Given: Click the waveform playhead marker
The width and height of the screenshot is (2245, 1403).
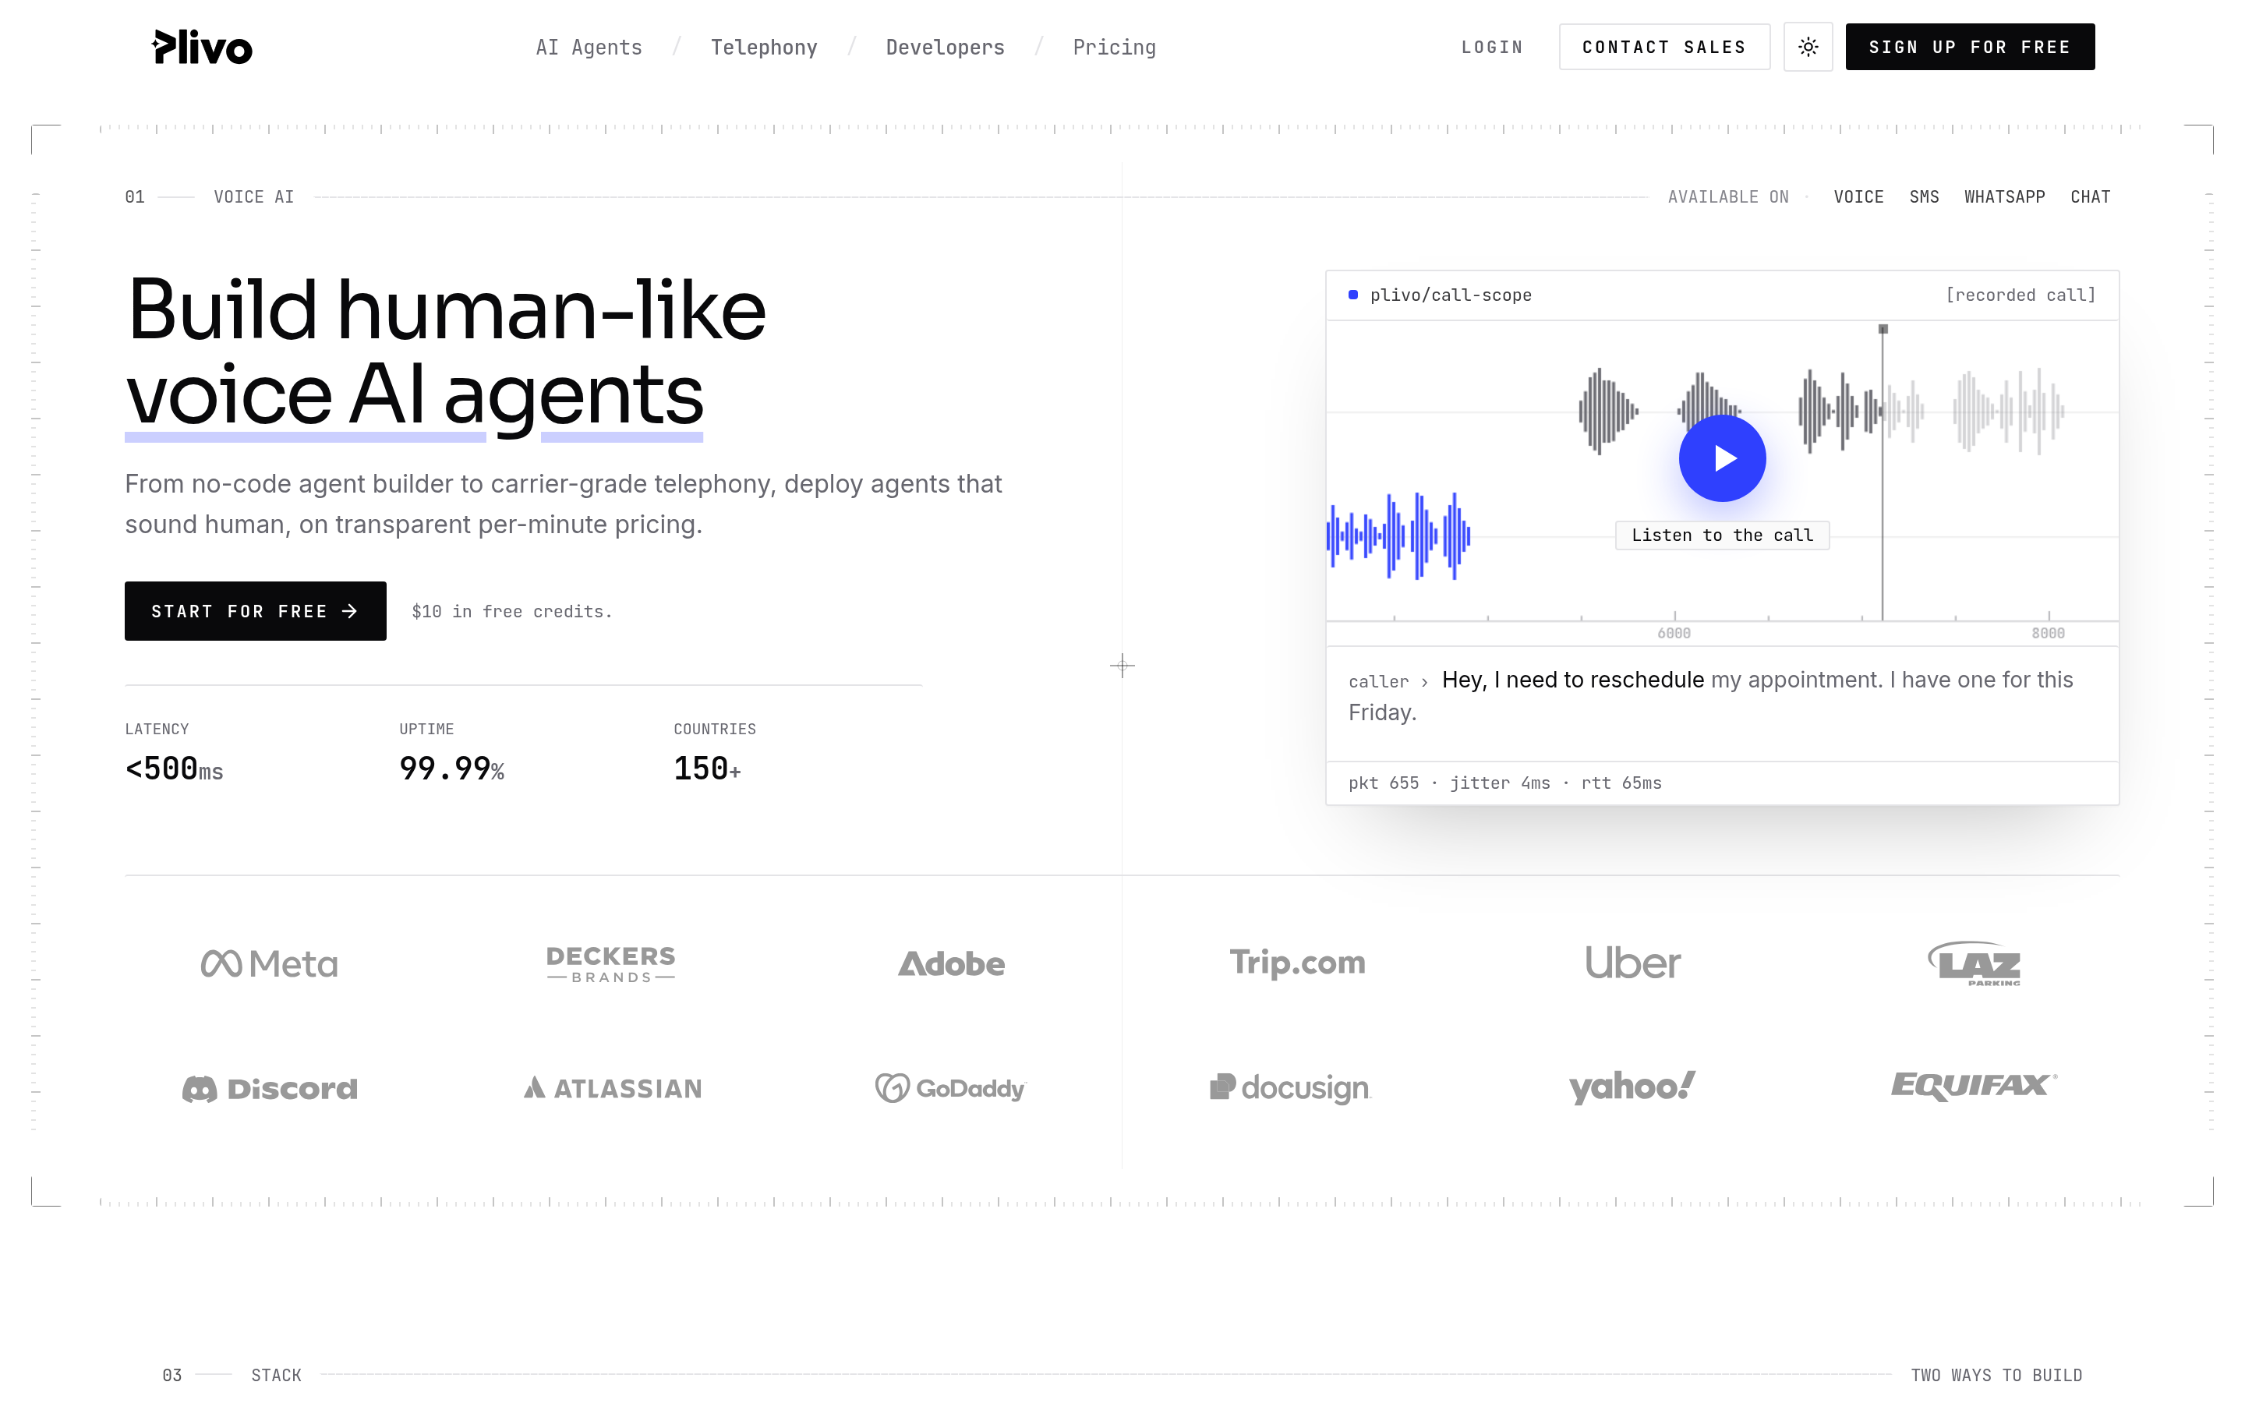Looking at the screenshot, I should 1883,330.
